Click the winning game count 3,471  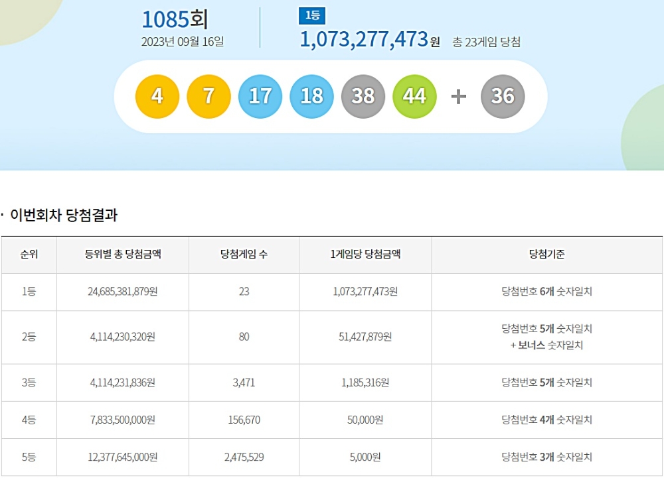tap(244, 383)
